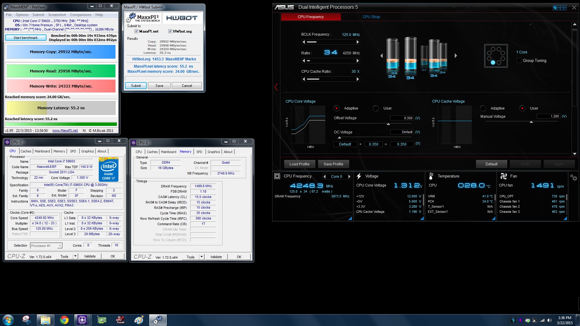Click Offset Voltage 0.350 input field
The width and height of the screenshot is (580, 326).
tap(402, 118)
